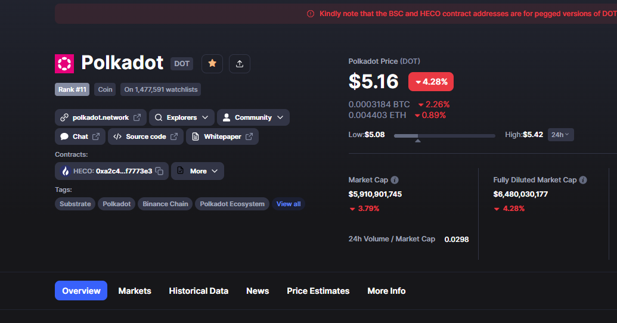Image resolution: width=617 pixels, height=323 pixels.
Task: Click the 24h Volume / Market Cap value 0.0298
Action: coord(457,239)
